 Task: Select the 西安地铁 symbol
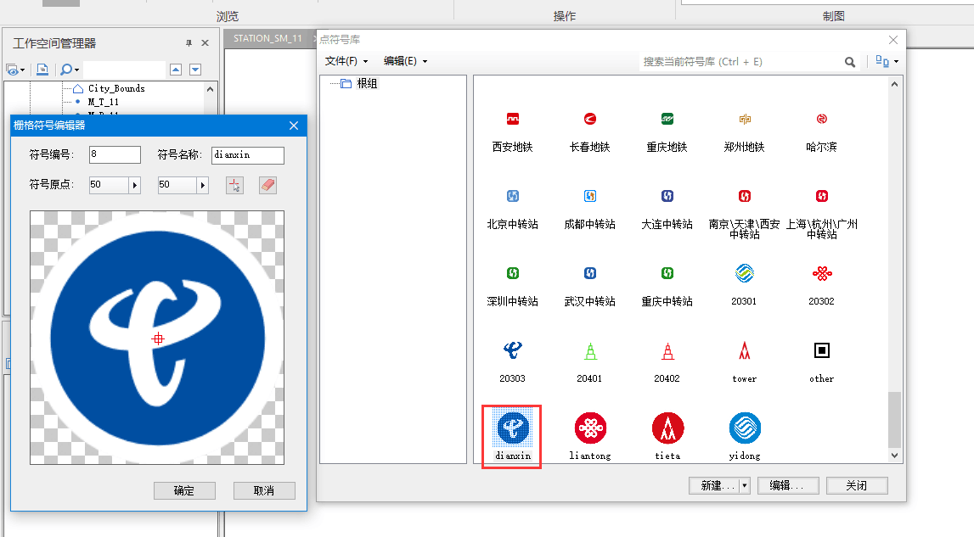512,119
